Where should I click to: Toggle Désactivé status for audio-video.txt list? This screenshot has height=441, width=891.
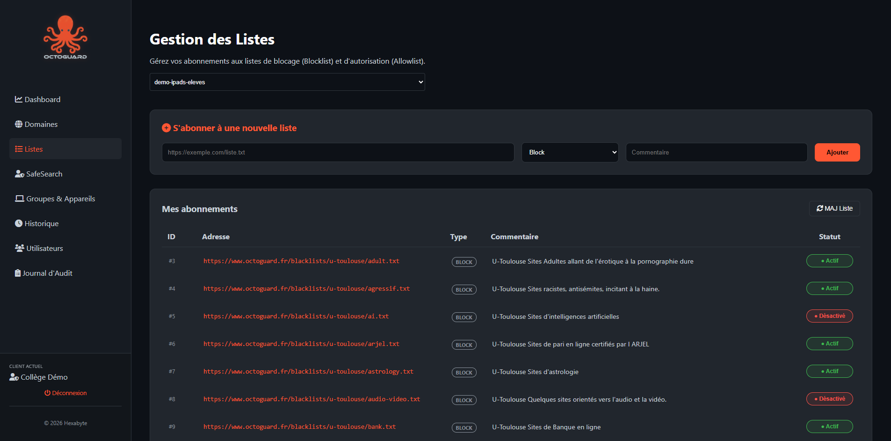[829, 399]
